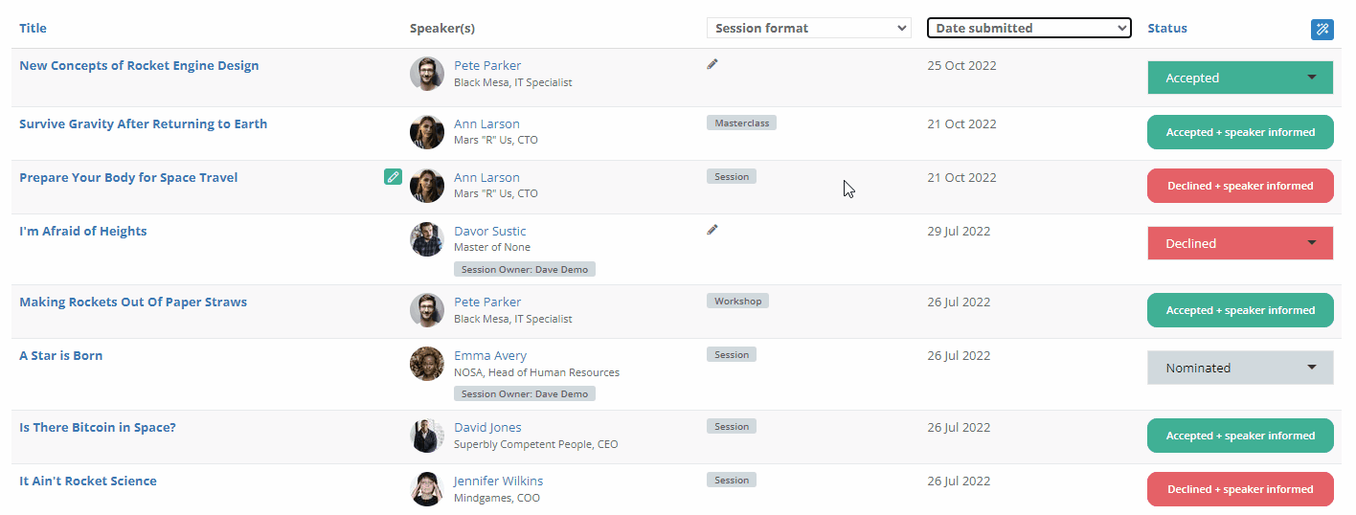Click the pencil icon in New Concepts row
Screen dimensions: 1356x515
tap(712, 64)
